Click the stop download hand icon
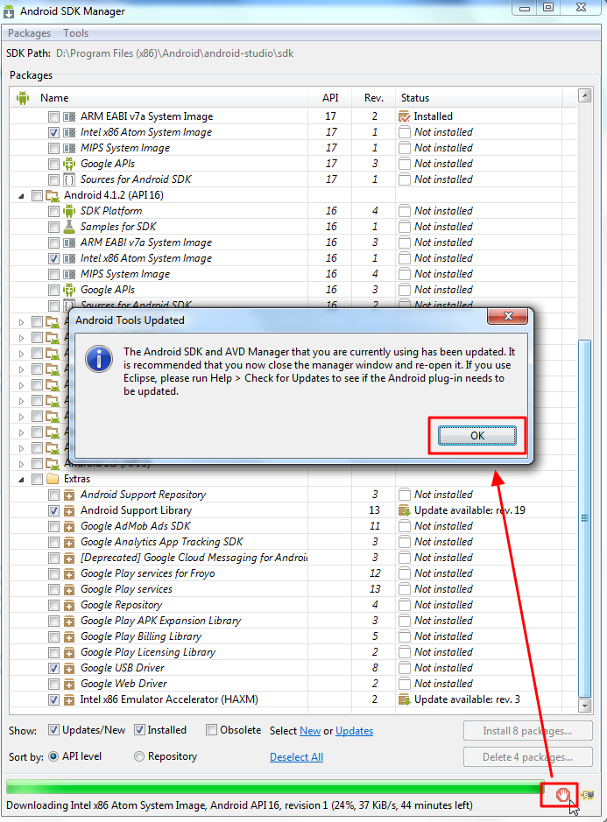Image resolution: width=607 pixels, height=822 pixels. click(x=562, y=795)
